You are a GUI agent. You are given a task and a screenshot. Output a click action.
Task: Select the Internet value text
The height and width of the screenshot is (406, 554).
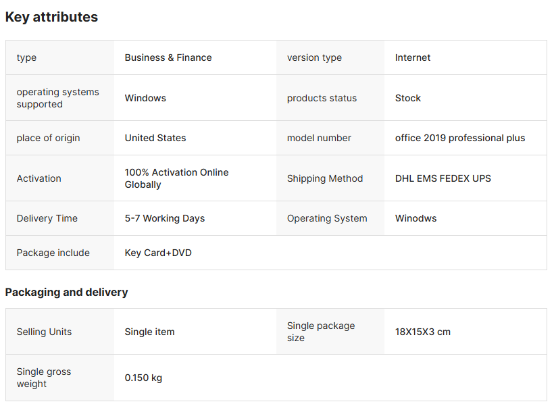413,57
